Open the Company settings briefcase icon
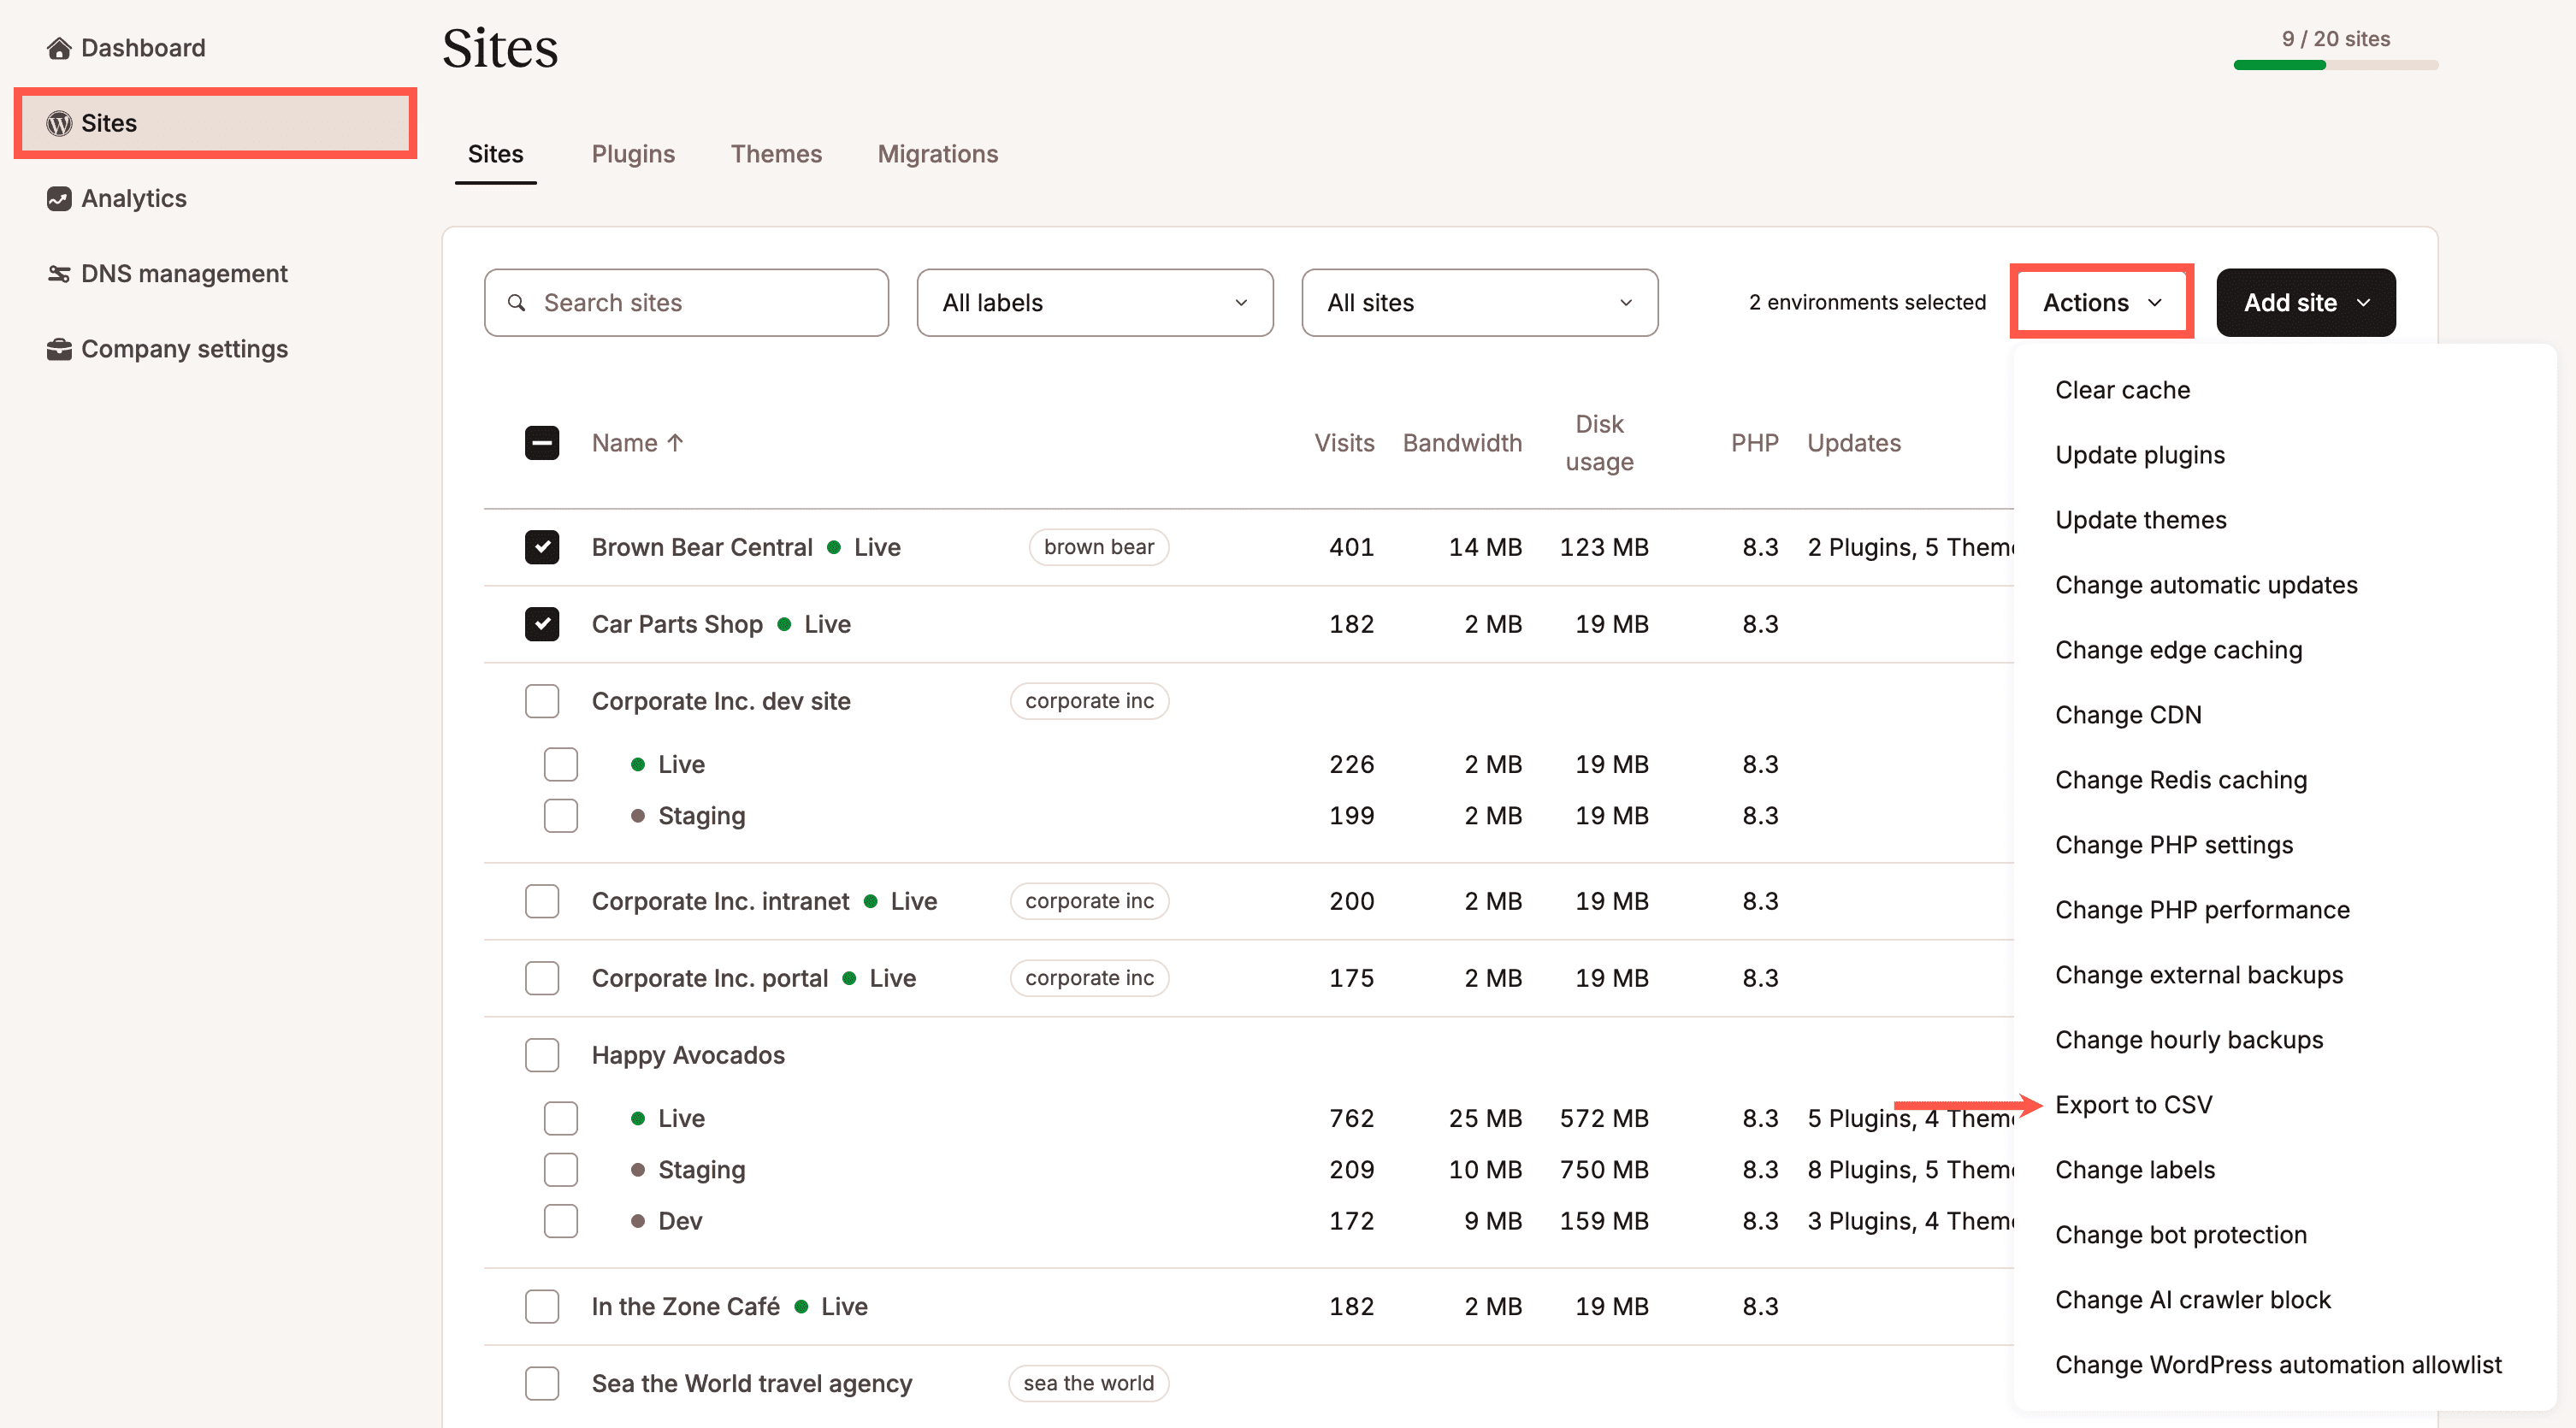Screen dimensions: 2576x1428 pos(59,349)
